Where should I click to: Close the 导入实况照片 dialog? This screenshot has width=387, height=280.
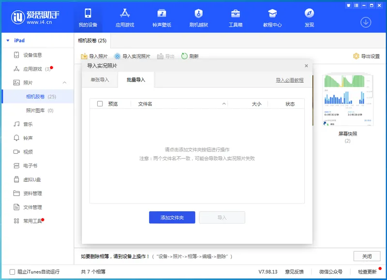point(306,66)
